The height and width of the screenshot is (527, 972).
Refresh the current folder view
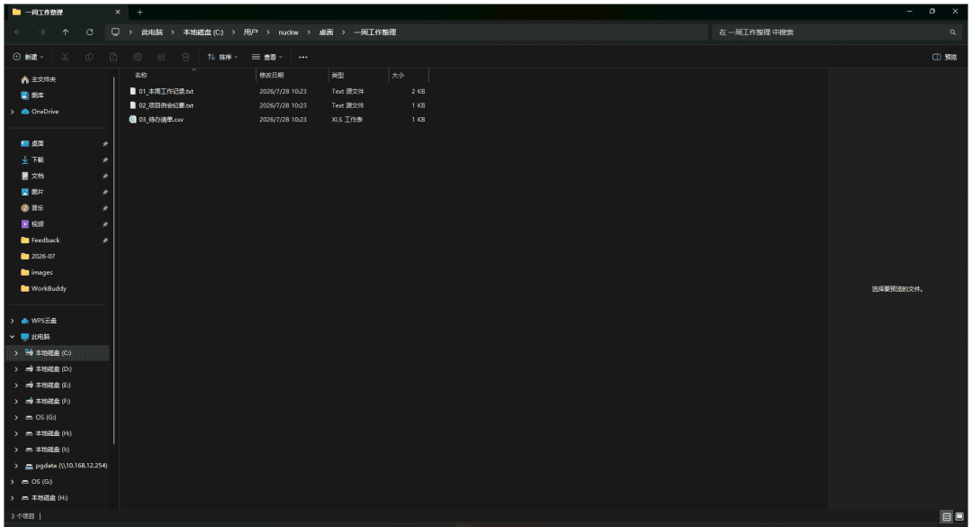[x=89, y=32]
